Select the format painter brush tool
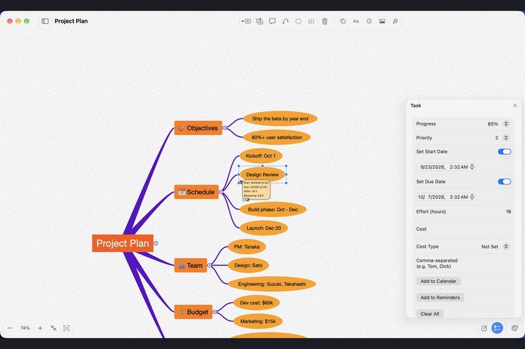The width and height of the screenshot is (525, 349). [395, 21]
